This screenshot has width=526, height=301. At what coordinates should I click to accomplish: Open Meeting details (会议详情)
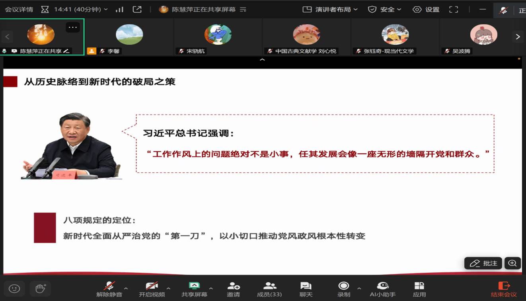(x=19, y=9)
